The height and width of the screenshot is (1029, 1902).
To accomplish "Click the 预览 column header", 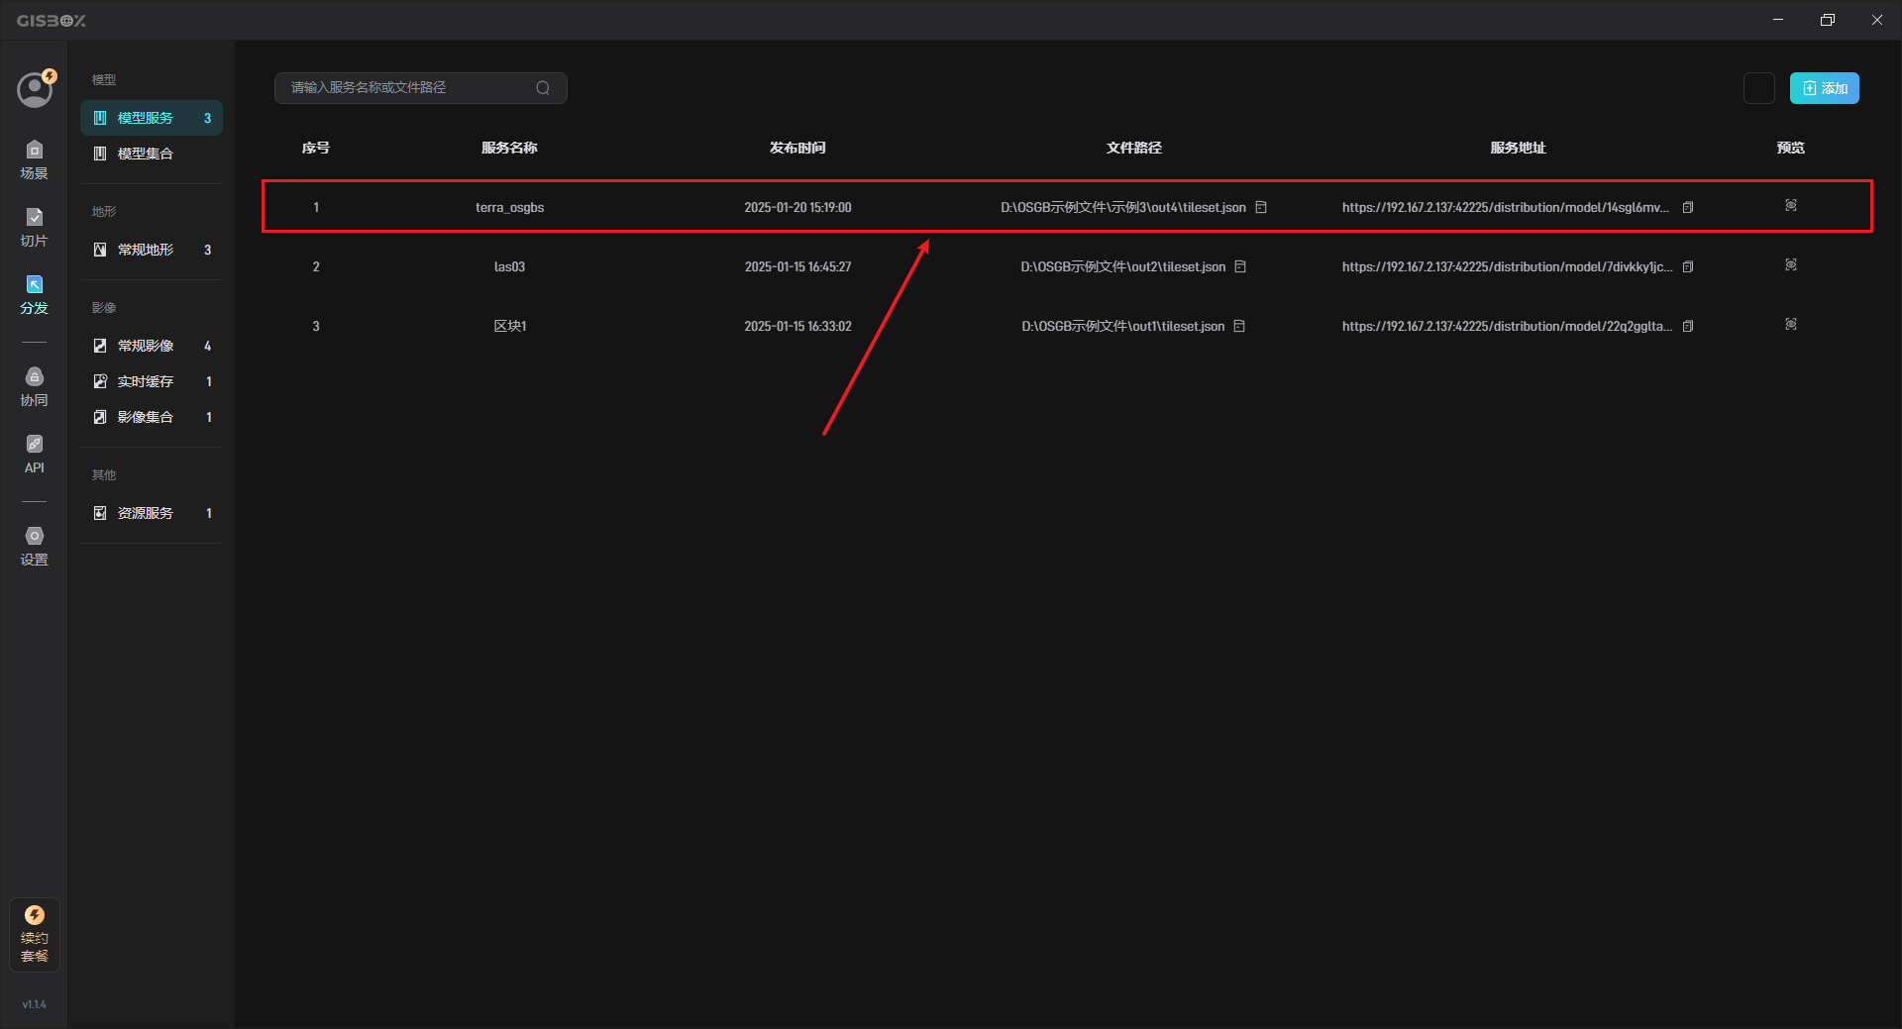I will coord(1791,148).
